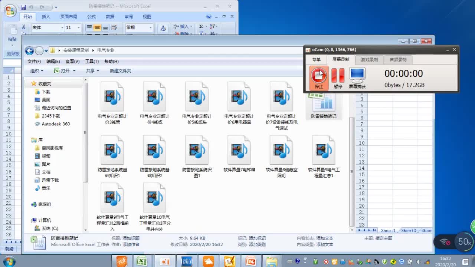Click the Cut scissors icon in Excel
475x267 pixels.
point(24,27)
